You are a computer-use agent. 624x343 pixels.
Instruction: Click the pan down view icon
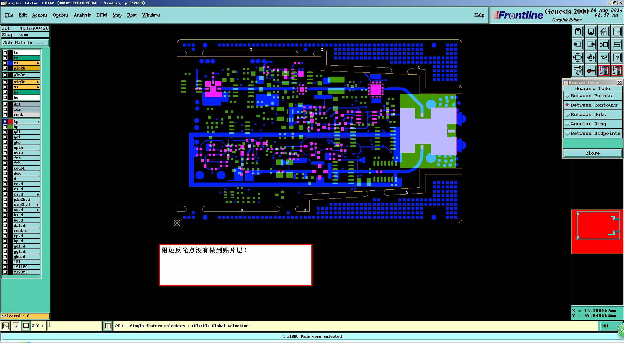tap(591, 32)
